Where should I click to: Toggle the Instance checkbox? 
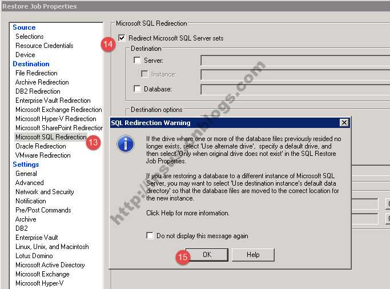pos(144,74)
